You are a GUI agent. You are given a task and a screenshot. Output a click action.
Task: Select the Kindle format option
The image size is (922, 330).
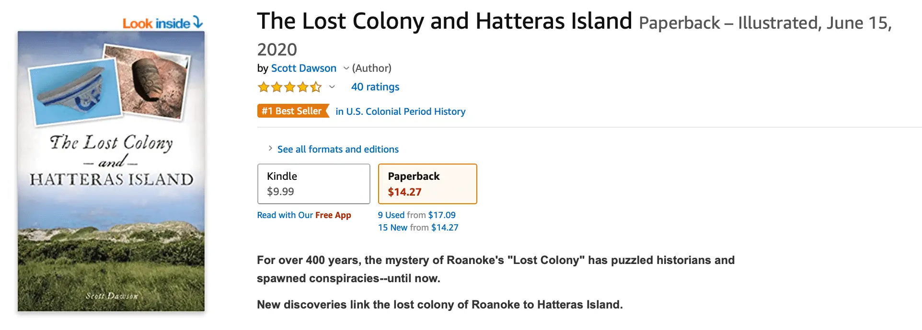click(x=313, y=184)
